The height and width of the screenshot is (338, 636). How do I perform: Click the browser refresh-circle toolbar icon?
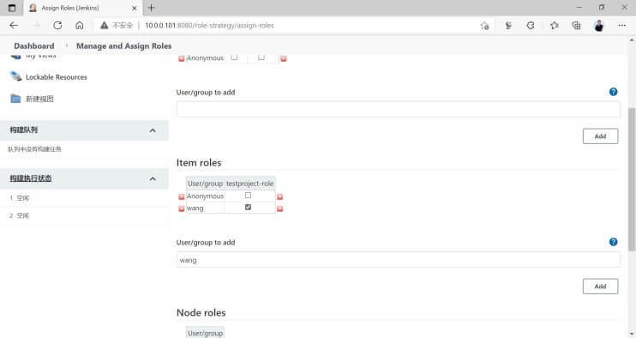(530, 26)
